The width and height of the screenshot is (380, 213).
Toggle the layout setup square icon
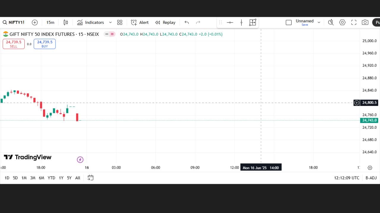point(289,22)
